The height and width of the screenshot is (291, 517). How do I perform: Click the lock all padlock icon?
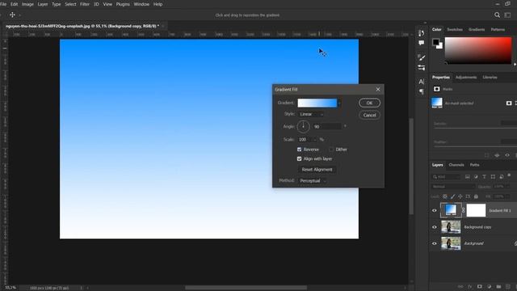(476, 196)
